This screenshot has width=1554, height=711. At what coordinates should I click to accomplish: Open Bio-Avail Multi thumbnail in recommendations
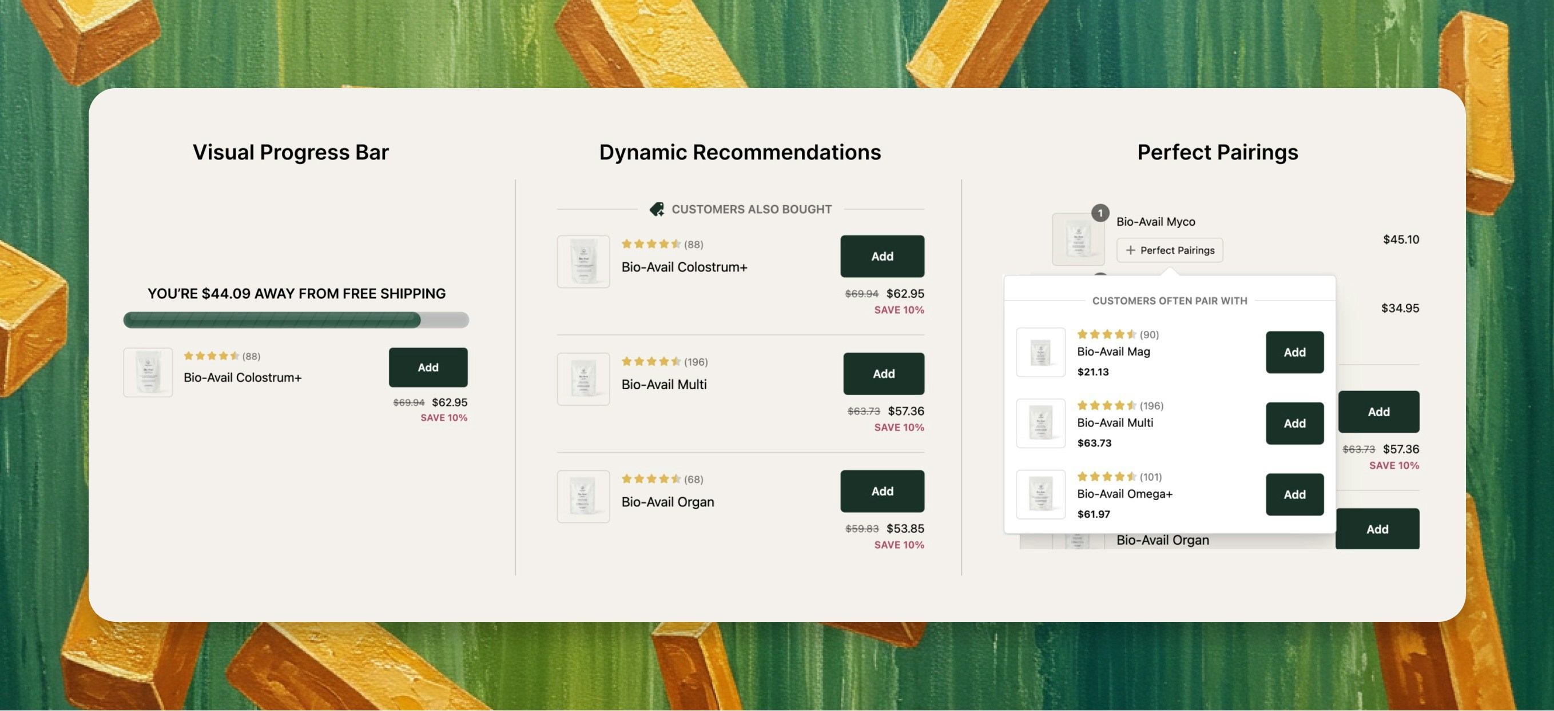pyautogui.click(x=583, y=379)
